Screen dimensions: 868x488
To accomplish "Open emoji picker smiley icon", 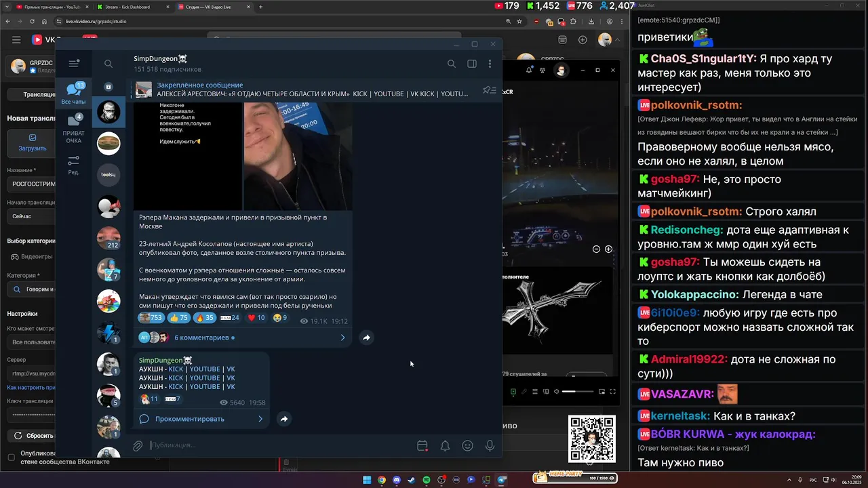I will pos(467,445).
